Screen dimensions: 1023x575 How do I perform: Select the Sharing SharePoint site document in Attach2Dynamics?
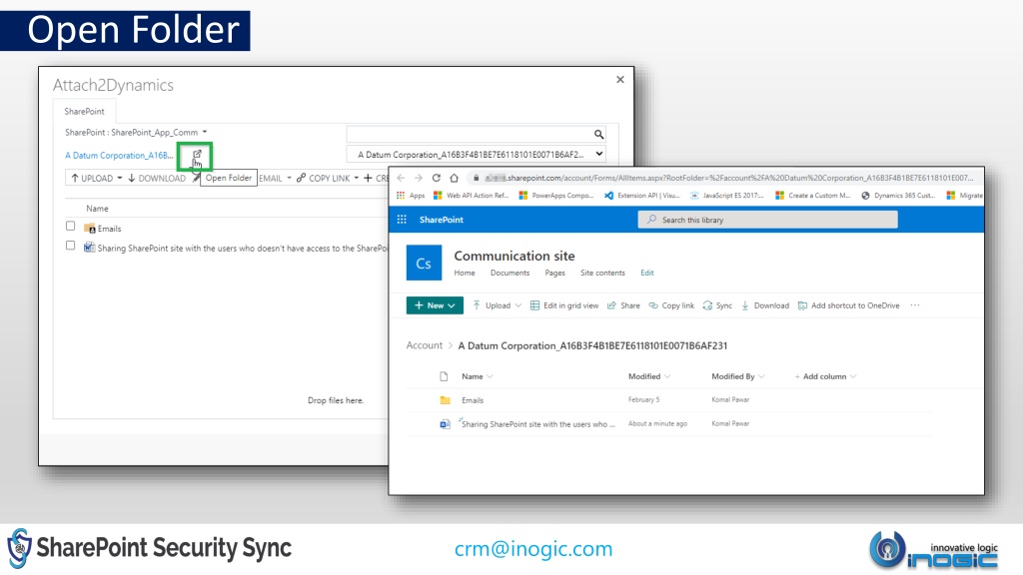click(242, 249)
